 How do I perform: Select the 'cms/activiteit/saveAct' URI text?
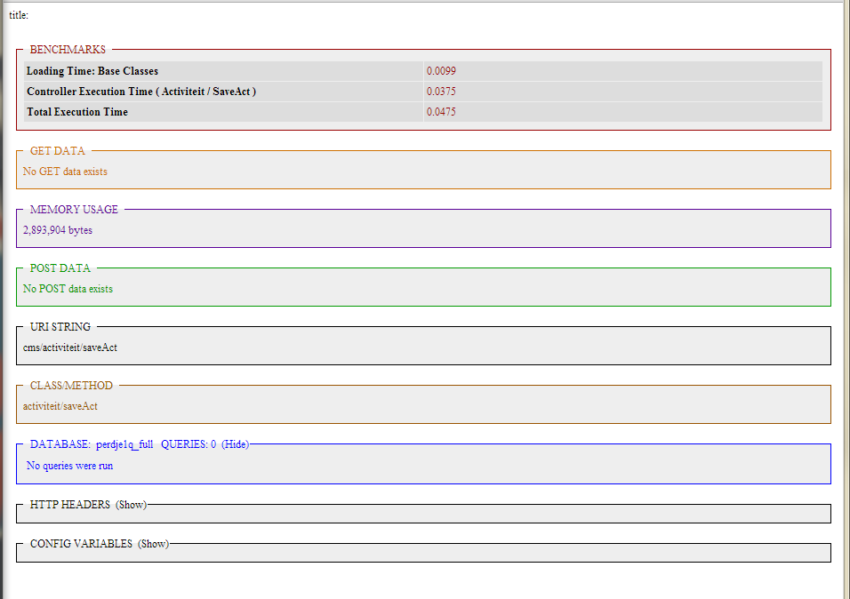click(70, 347)
